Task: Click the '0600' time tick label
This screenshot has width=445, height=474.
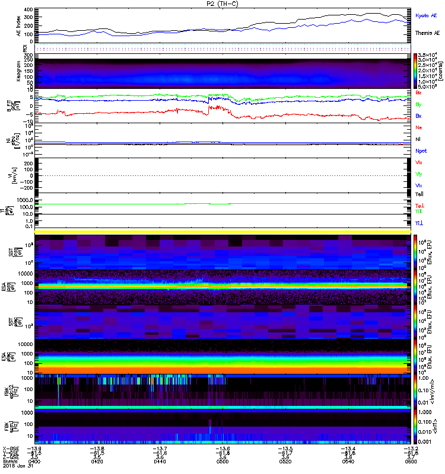Action: (x=411, y=462)
